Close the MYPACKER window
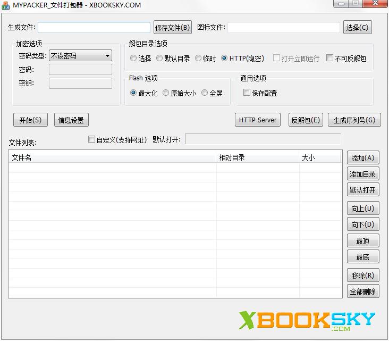Screen dimensions: 389x341 tap(375, 4)
